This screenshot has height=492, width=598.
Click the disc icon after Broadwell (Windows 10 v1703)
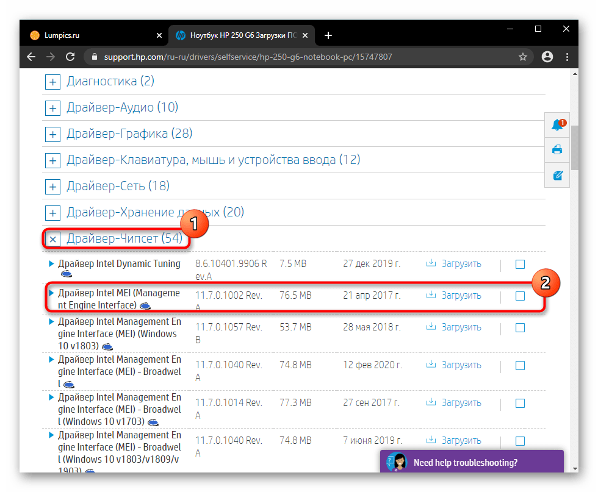coord(153,422)
